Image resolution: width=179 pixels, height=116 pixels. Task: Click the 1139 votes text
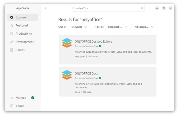93,56
